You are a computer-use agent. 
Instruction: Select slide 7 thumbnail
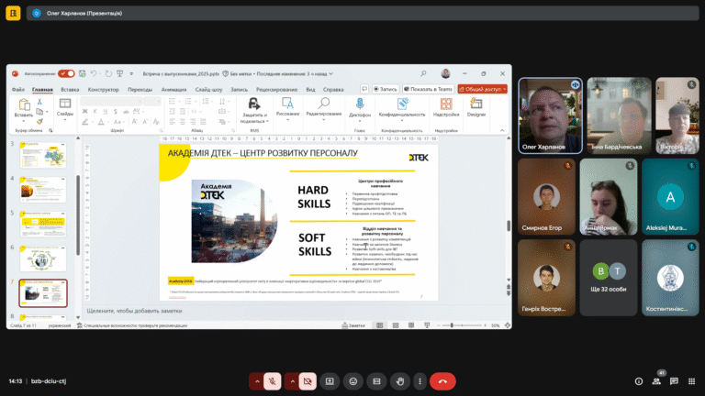pos(43,293)
